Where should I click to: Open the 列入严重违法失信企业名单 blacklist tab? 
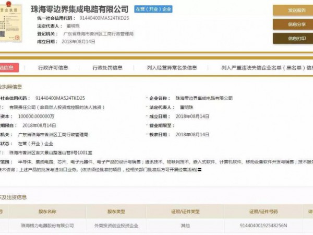point(266,67)
